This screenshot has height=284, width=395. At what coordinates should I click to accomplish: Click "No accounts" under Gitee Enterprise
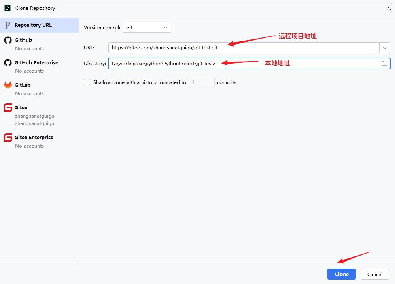coord(30,146)
